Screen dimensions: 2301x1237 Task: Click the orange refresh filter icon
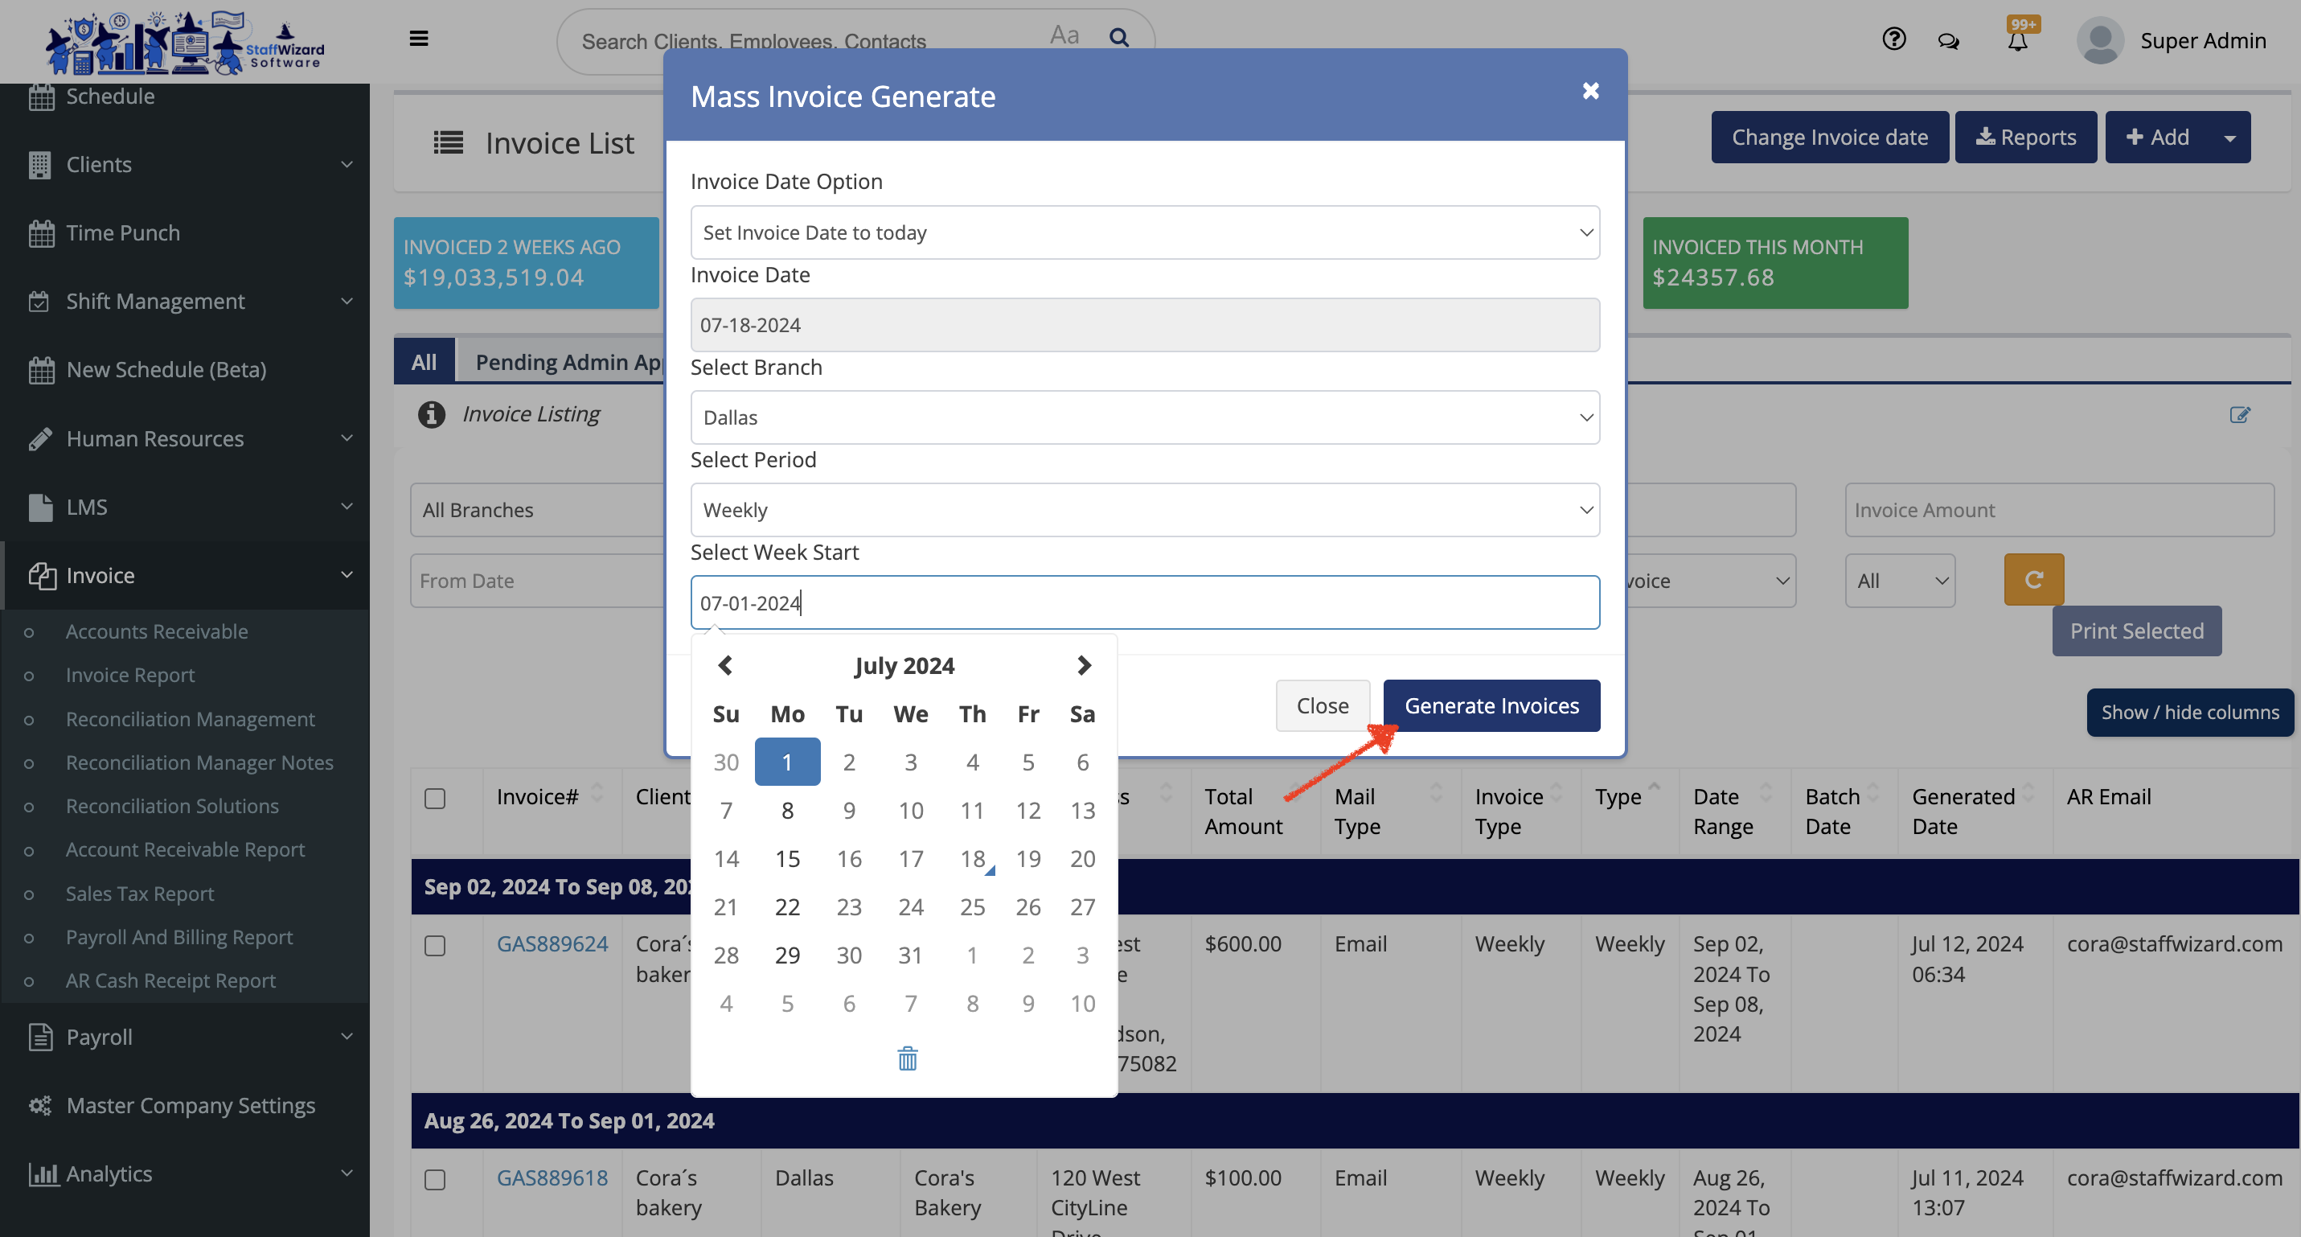point(2033,580)
